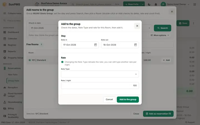Open New Folio sidebar submenu item
Viewport: 200px width, 125px height.
(12, 75)
